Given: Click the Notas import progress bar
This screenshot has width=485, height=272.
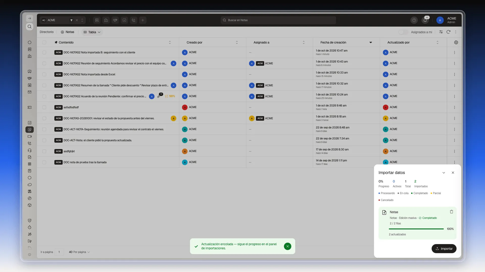Looking at the screenshot, I should 416,229.
